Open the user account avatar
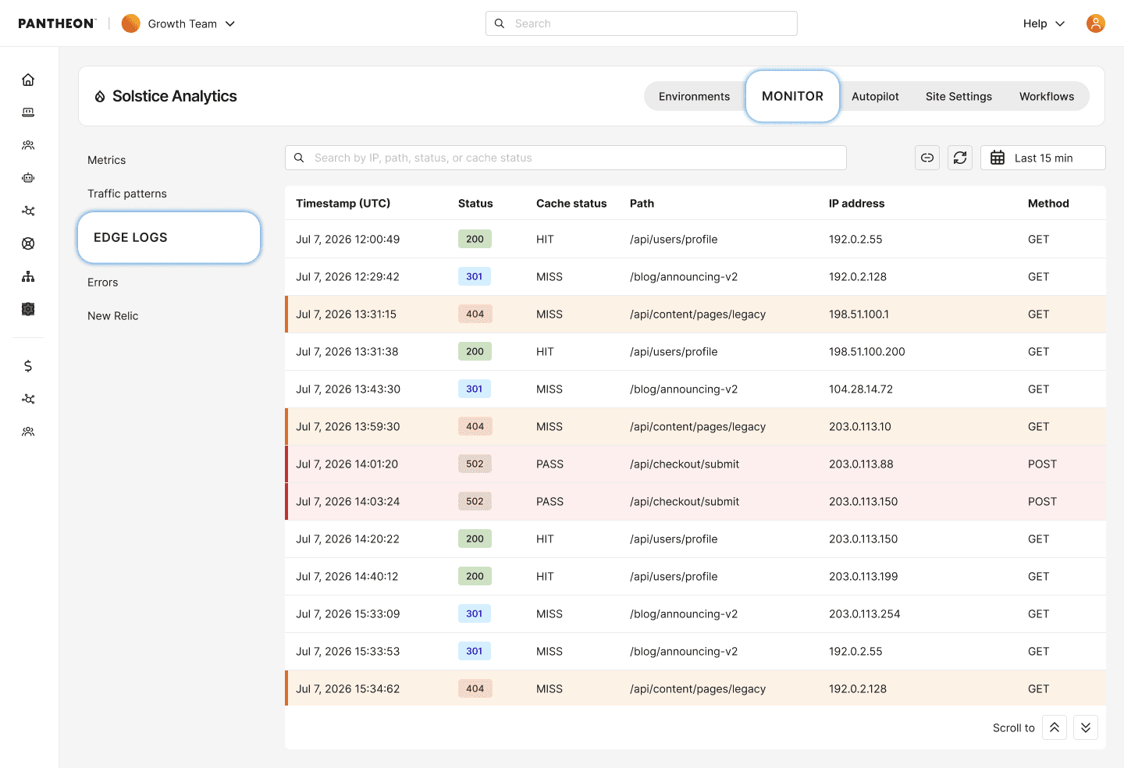Screen dimensions: 1124x768 [1096, 23]
